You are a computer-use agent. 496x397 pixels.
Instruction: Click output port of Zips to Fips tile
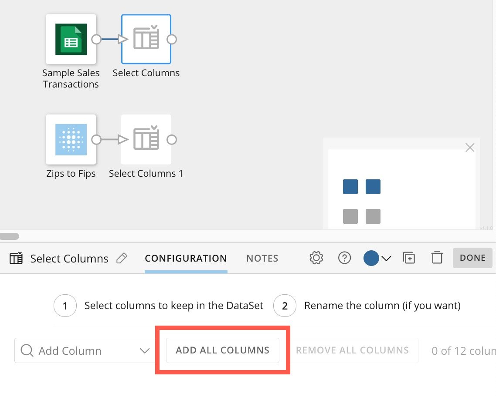click(x=96, y=140)
